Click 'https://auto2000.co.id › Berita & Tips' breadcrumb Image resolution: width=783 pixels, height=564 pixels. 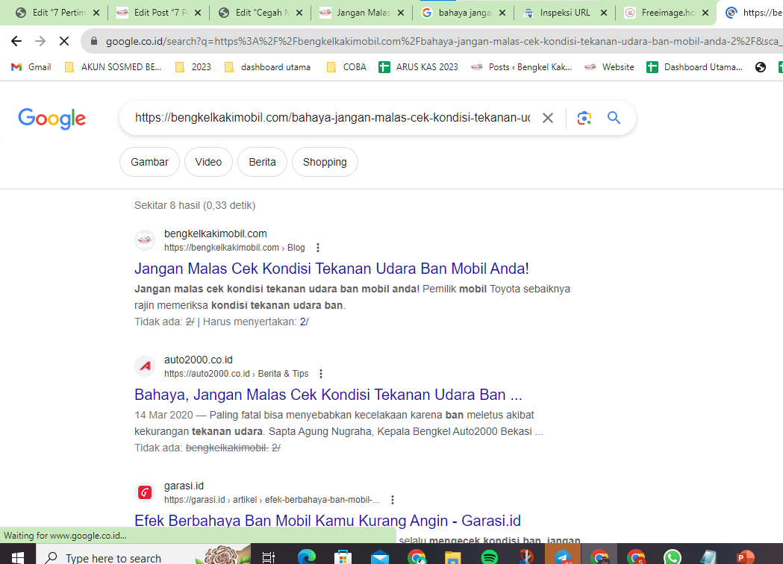236,374
